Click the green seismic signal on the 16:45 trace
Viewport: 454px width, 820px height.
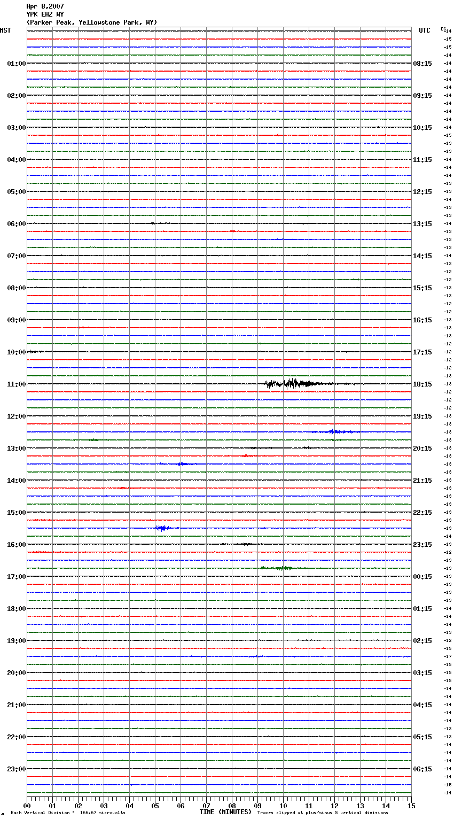pyautogui.click(x=283, y=568)
